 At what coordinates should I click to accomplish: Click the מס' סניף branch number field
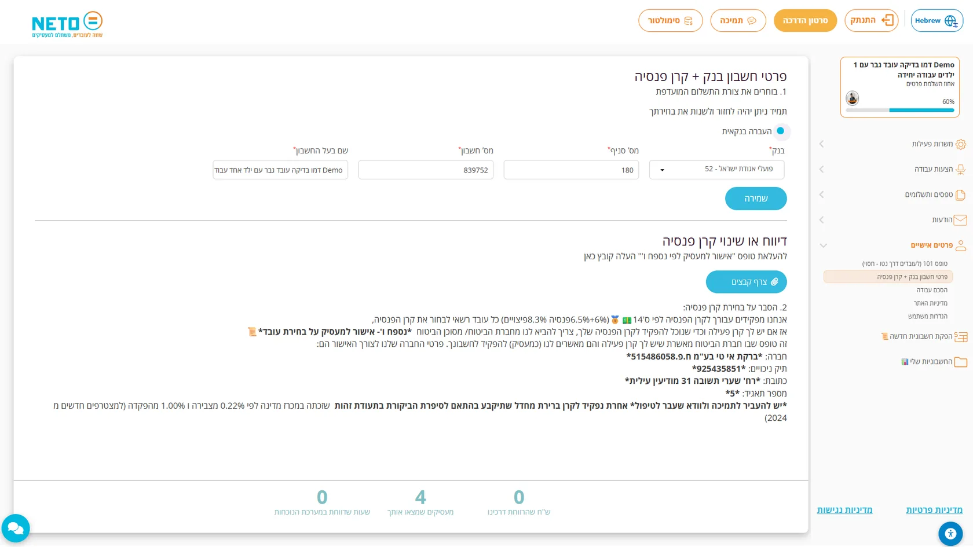[x=572, y=170]
